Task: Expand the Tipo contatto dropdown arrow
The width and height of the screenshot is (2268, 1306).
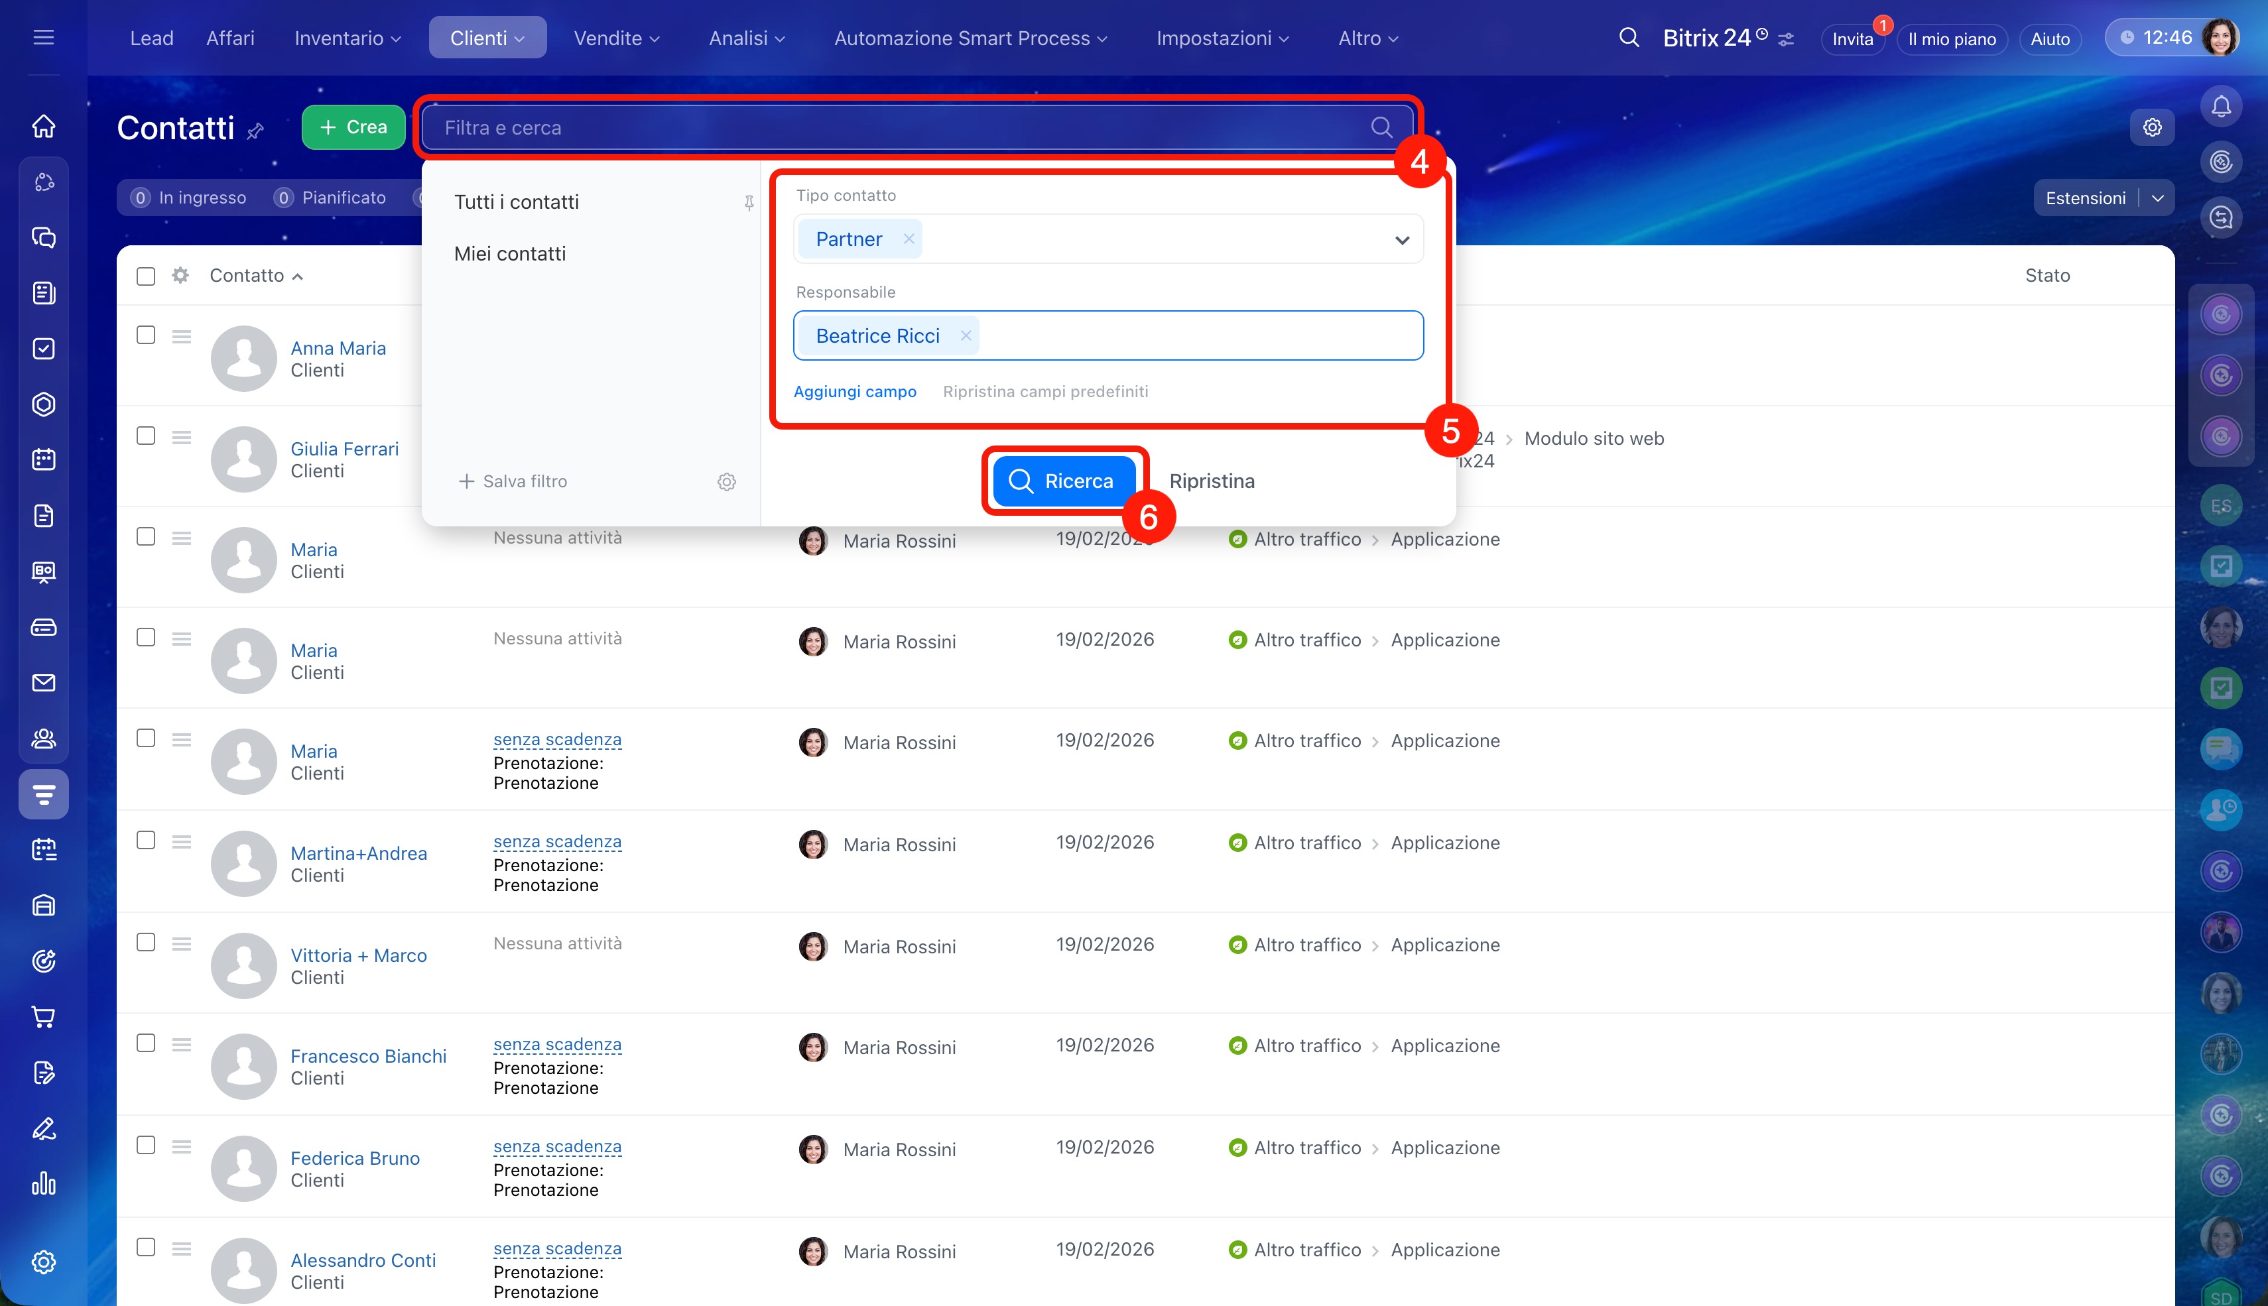Action: (x=1401, y=239)
